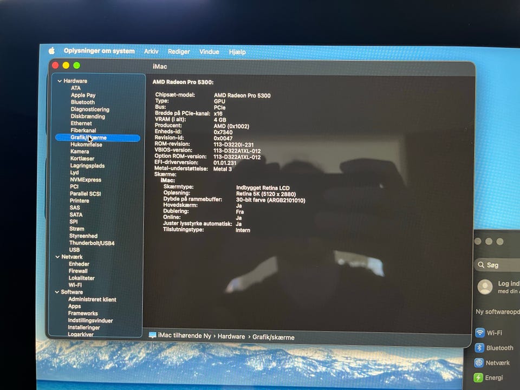Select Frameworks under Software

(x=83, y=314)
